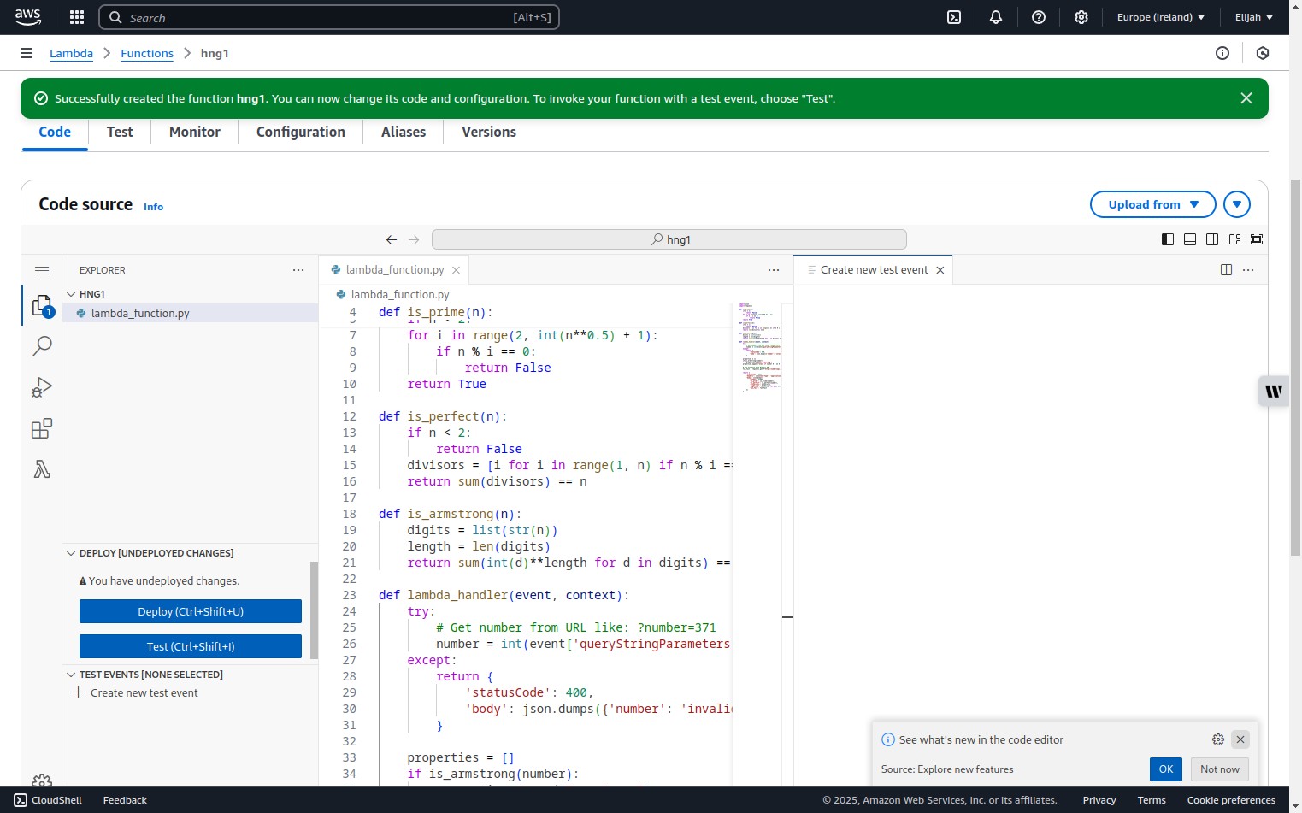
Task: Open the Run and Debug sidebar view
Action: pyautogui.click(x=42, y=386)
